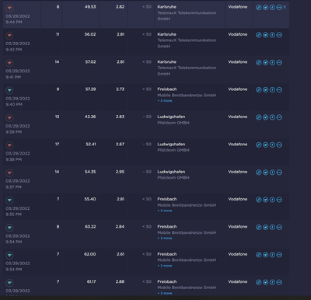Tweet the 9:42 PM test result
The width and height of the screenshot is (311, 300).
[x=265, y=35]
